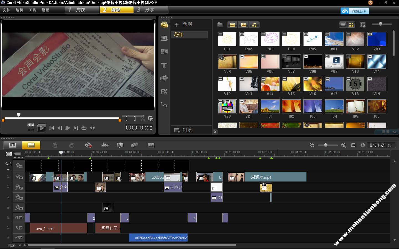Click the Redo arrow in timeline toolbar

pos(71,145)
